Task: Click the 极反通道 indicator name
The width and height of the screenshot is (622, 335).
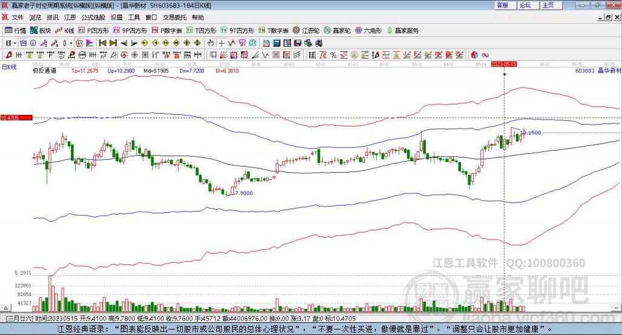Action: 44,71
